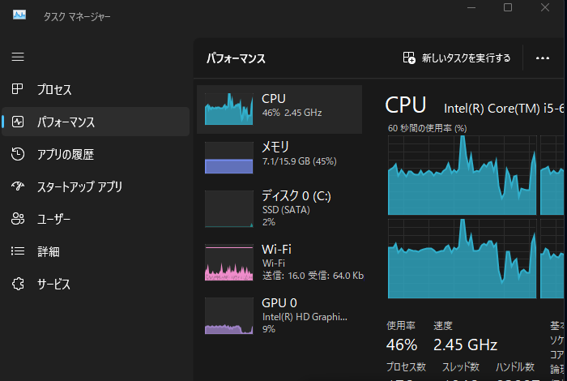Open the 詳細 page

[x=96, y=251]
